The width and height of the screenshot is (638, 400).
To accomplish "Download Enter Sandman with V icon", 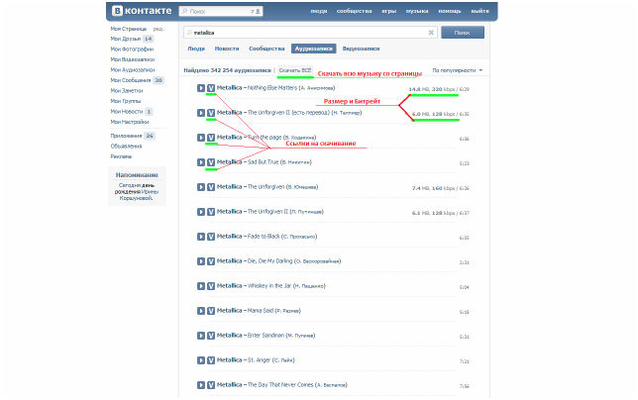I will click(x=211, y=336).
